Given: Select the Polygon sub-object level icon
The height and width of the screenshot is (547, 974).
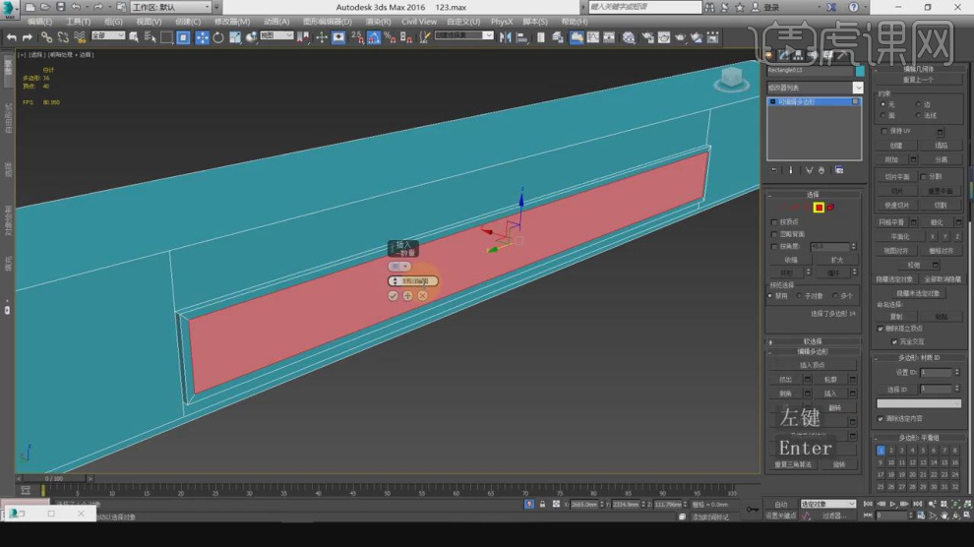Looking at the screenshot, I should 818,208.
